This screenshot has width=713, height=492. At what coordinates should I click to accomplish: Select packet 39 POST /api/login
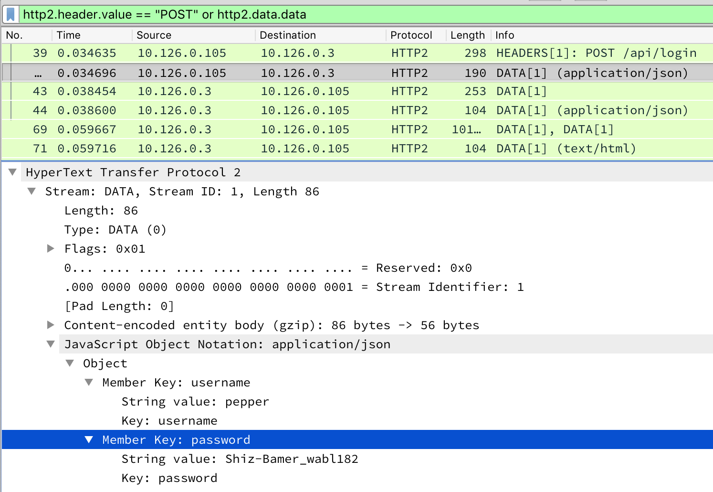(x=357, y=53)
